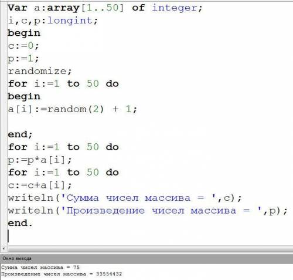
Task: Click the empty line with the text cursor
Action: [151, 236]
